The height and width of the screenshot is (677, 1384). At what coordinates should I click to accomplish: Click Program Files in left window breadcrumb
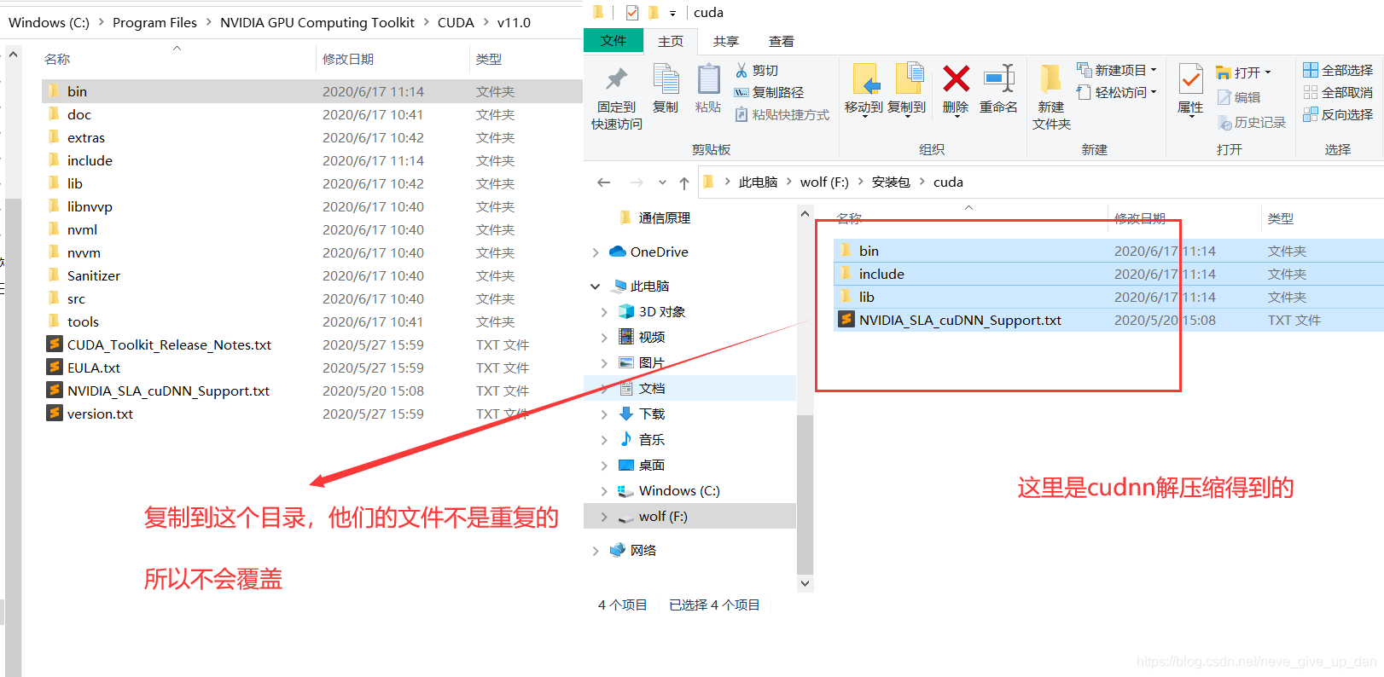pos(154,22)
